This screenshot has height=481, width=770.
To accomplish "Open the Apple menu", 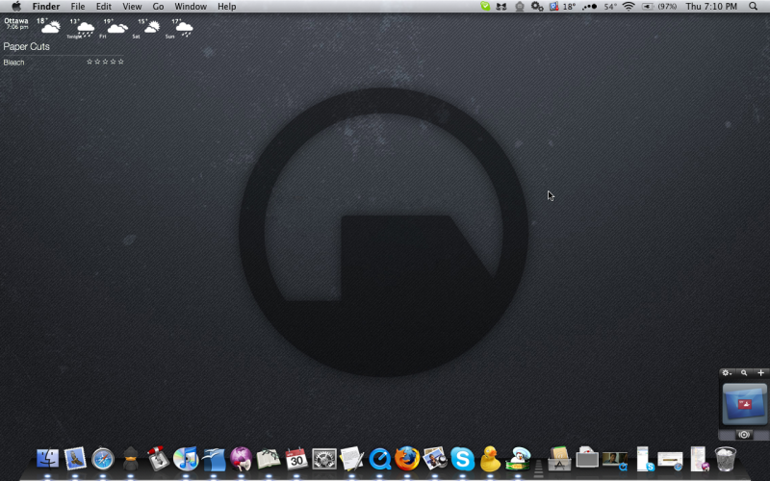I will click(16, 7).
